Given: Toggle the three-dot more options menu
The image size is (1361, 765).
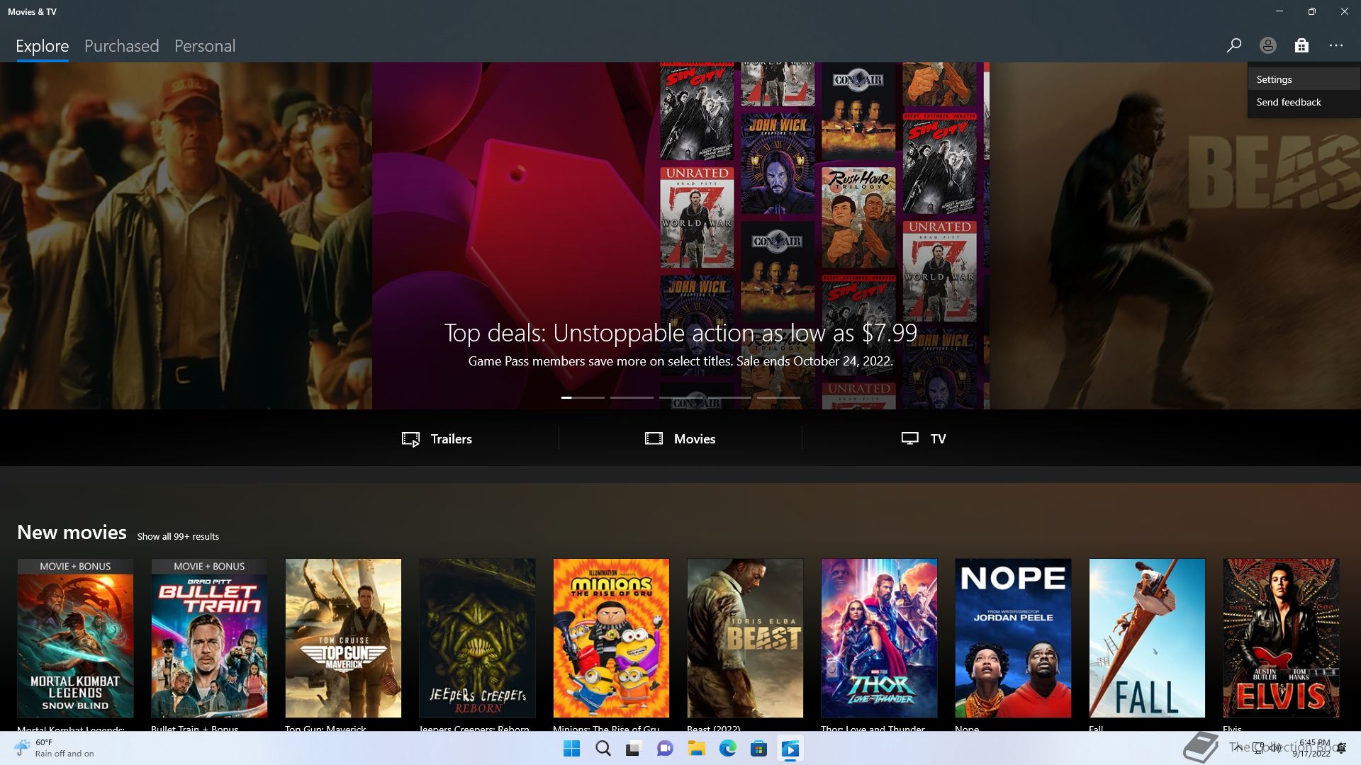Looking at the screenshot, I should (1336, 45).
